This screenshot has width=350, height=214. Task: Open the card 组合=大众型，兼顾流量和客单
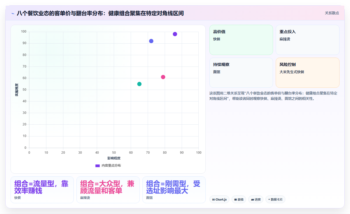point(108,190)
